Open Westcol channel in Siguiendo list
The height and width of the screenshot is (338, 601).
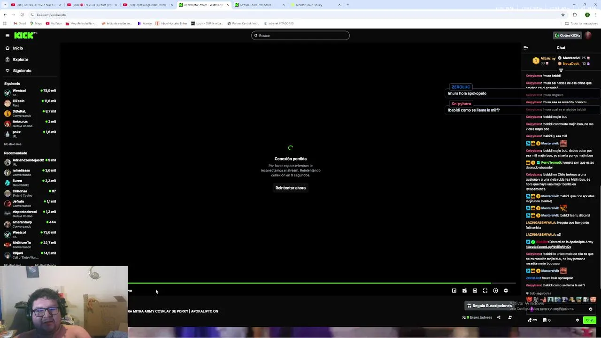tap(30, 92)
